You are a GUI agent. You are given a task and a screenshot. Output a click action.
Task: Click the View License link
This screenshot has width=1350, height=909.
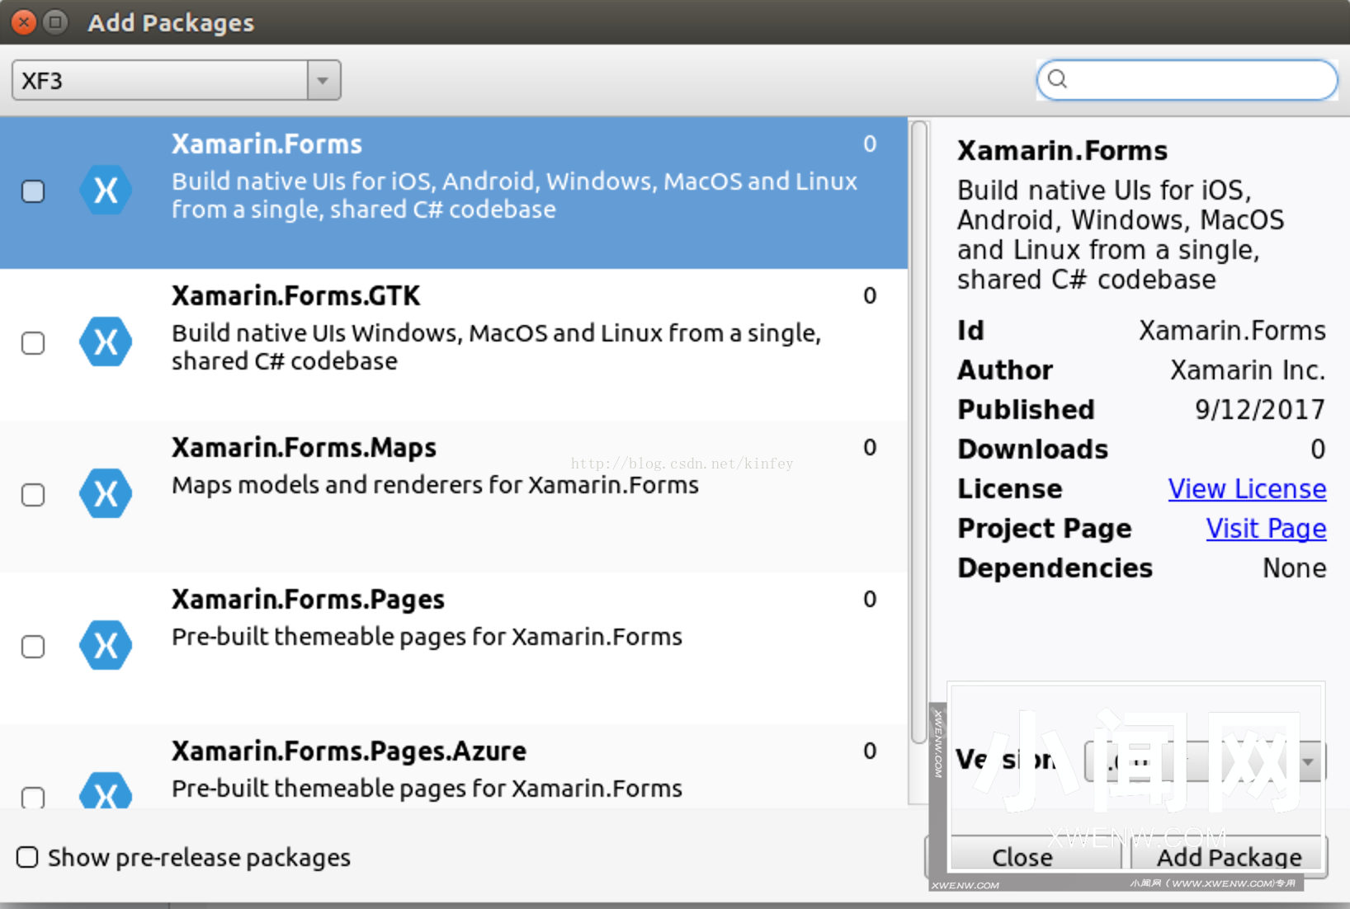pyautogui.click(x=1247, y=489)
